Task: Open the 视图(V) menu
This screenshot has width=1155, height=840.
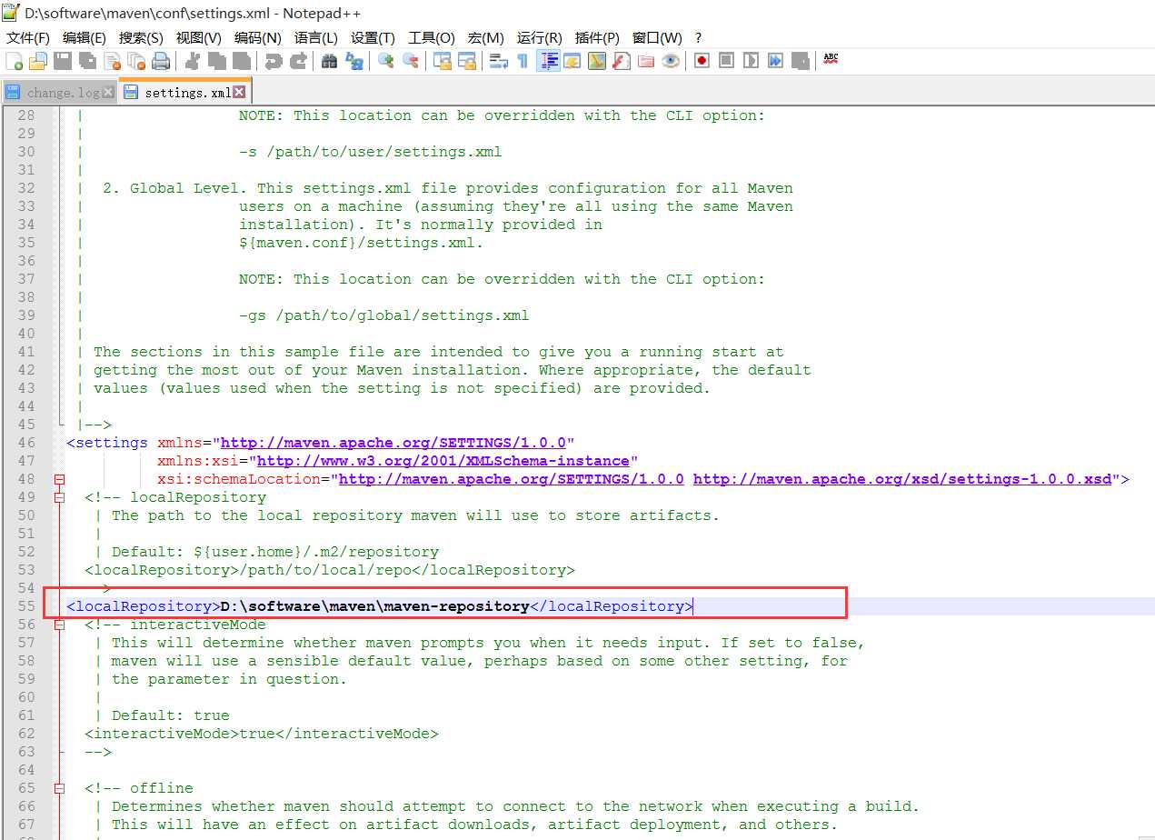Action: [199, 37]
